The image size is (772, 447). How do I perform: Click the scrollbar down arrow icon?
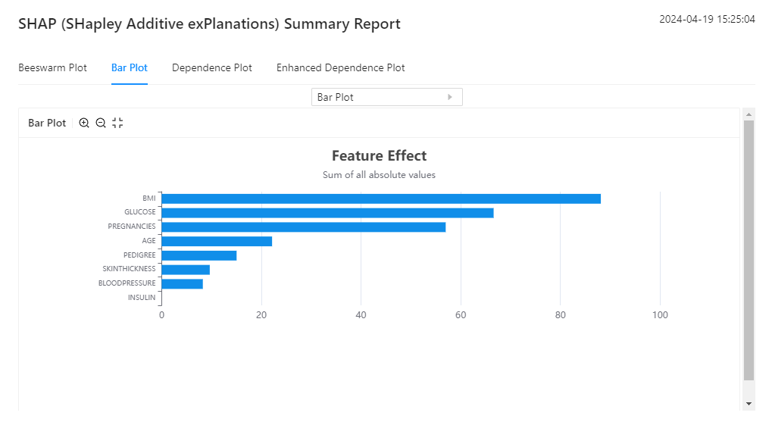click(749, 402)
